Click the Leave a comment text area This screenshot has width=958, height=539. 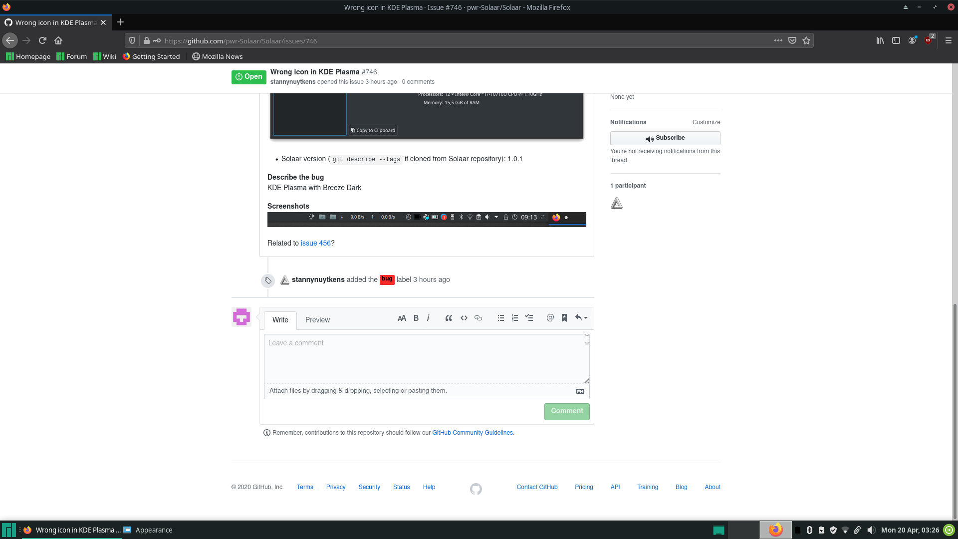(x=426, y=358)
